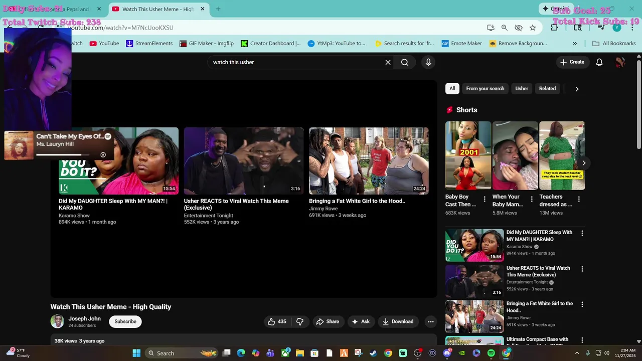Click the install app icon in address bar
The height and width of the screenshot is (361, 642).
pos(491,28)
